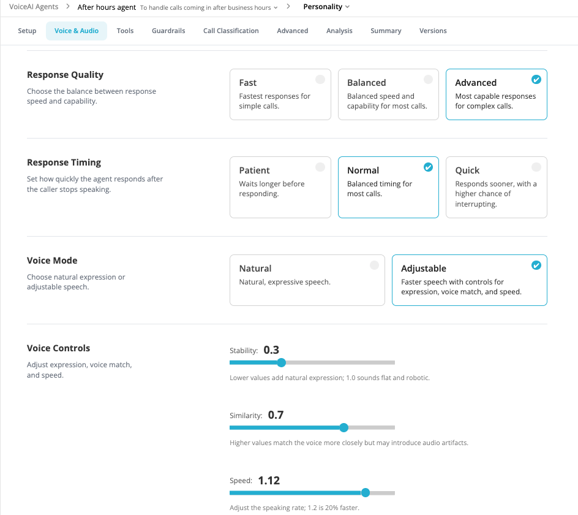Switch voice mode to Natural
The width and height of the screenshot is (578, 515).
307,280
